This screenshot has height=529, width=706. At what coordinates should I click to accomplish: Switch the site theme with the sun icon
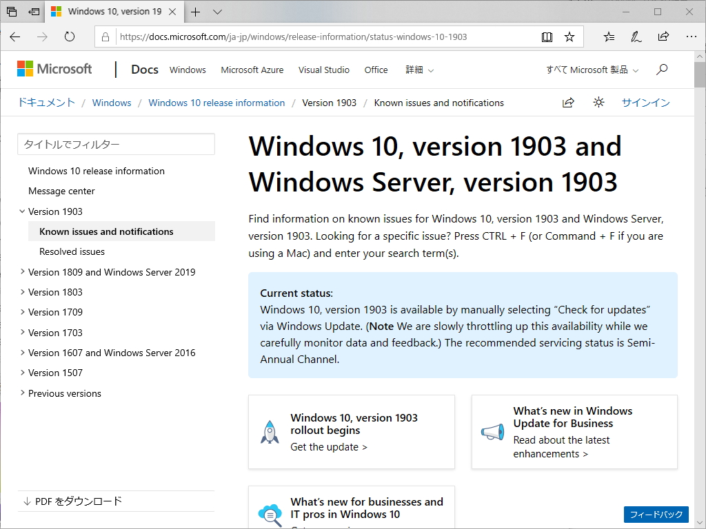pos(598,102)
